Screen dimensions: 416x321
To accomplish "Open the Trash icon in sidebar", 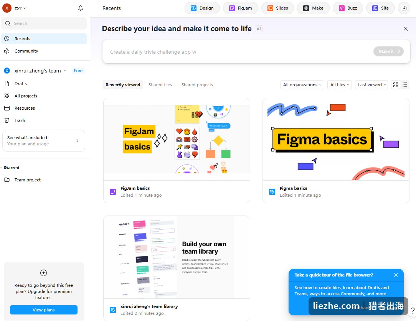I will (x=7, y=120).
